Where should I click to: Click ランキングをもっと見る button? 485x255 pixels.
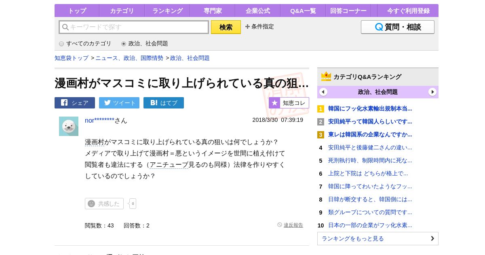(x=378, y=238)
